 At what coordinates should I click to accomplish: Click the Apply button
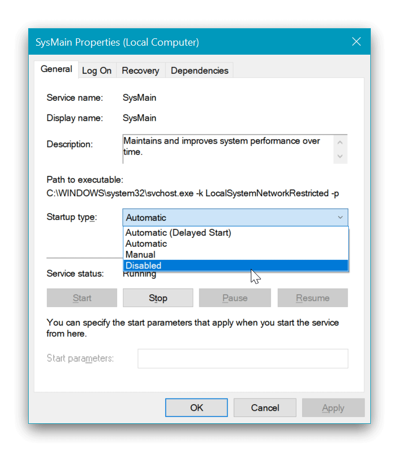click(333, 407)
